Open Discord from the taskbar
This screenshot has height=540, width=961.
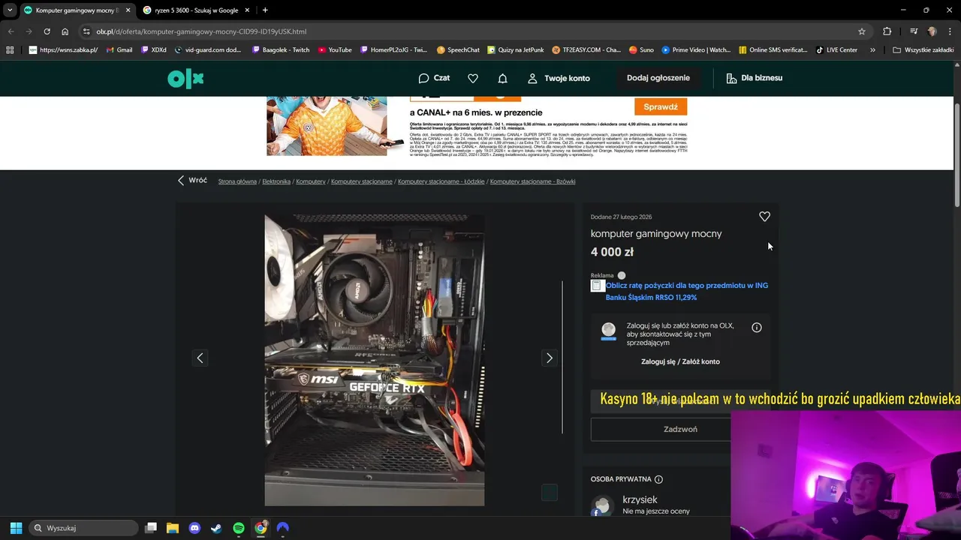(194, 528)
